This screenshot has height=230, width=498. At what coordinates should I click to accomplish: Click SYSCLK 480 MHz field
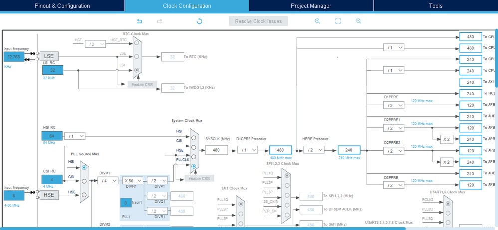pyautogui.click(x=216, y=150)
